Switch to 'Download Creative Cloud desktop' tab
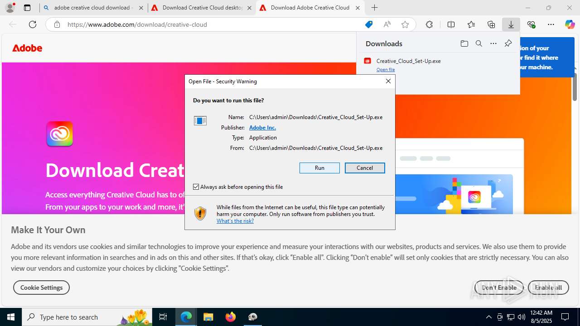The height and width of the screenshot is (326, 580). [x=202, y=8]
